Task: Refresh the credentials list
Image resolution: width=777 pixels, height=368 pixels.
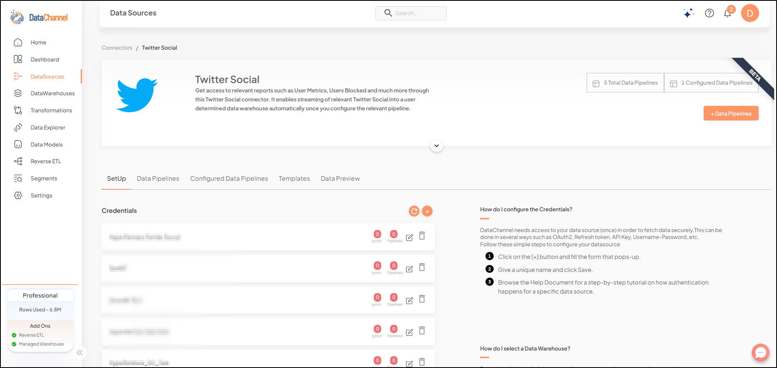Action: point(414,211)
